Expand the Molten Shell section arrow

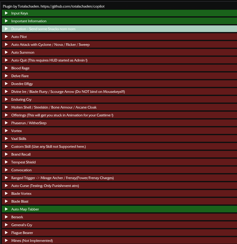(x=6, y=107)
